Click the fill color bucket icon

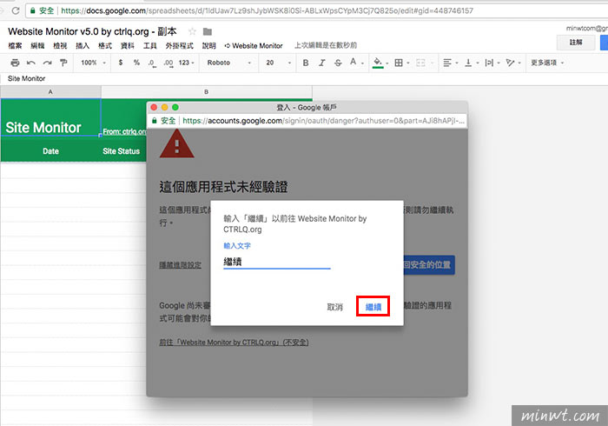point(378,62)
